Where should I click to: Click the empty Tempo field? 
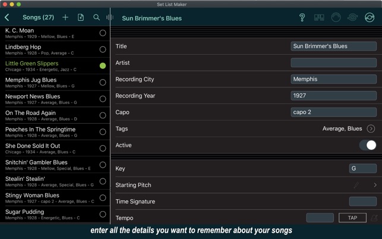(320, 218)
